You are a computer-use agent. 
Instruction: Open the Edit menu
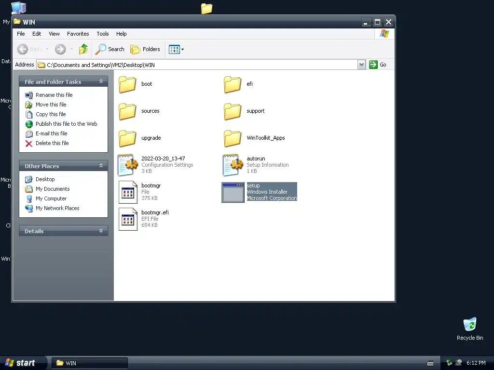coord(37,34)
